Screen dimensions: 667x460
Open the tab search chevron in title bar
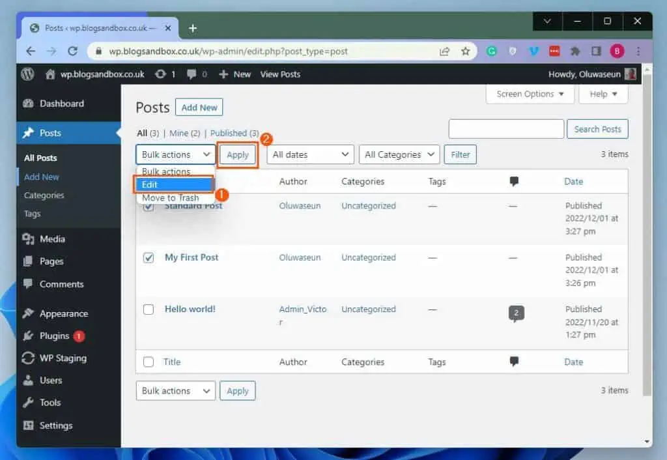pyautogui.click(x=547, y=21)
